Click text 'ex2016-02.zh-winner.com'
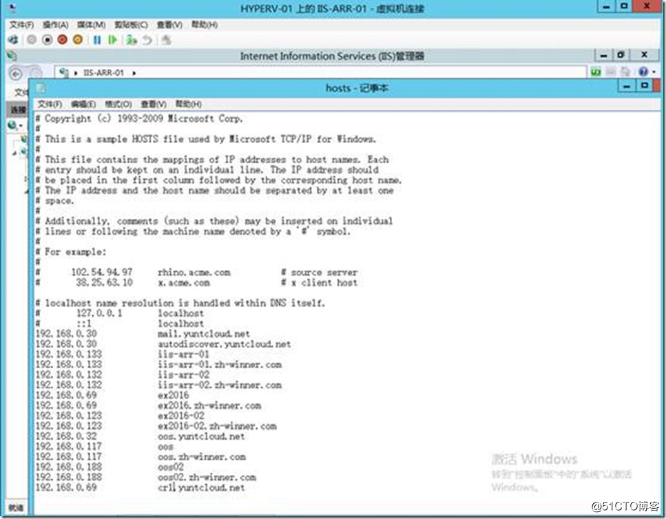The image size is (666, 519). (x=217, y=426)
